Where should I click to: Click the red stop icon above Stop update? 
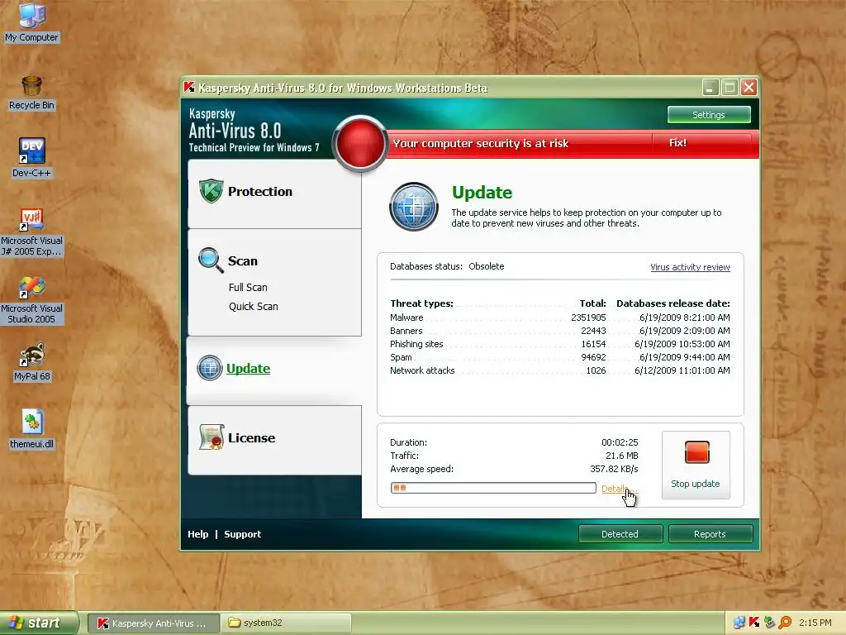696,452
